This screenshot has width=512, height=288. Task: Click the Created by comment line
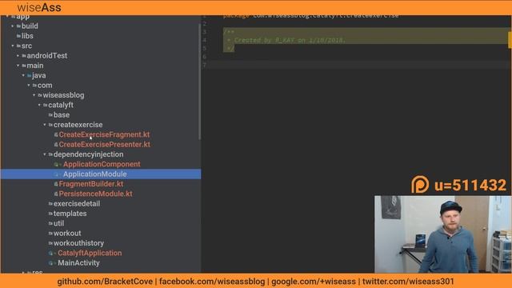290,40
